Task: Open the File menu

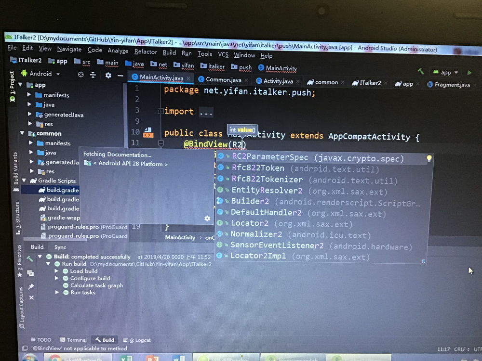Action: pos(12,47)
